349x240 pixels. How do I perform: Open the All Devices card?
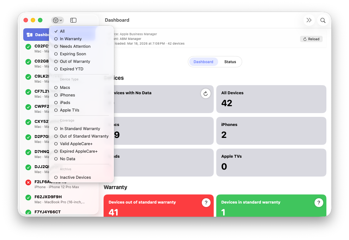point(271,99)
